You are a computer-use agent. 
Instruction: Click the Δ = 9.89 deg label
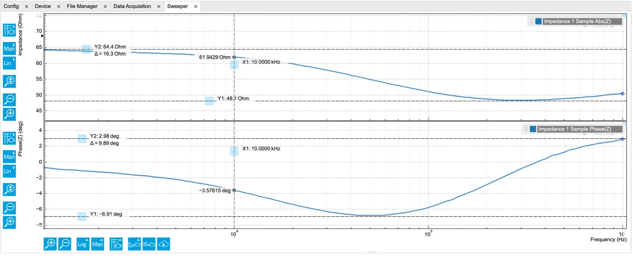[x=105, y=143]
